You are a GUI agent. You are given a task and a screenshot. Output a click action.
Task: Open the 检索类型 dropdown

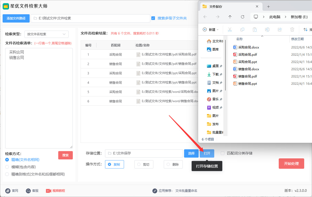(47, 34)
